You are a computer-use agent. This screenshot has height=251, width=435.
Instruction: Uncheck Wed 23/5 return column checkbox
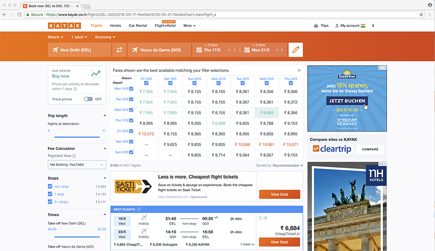266,83
